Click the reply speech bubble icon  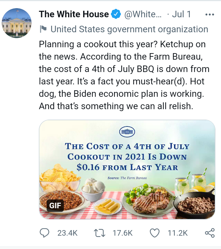coord(44,233)
